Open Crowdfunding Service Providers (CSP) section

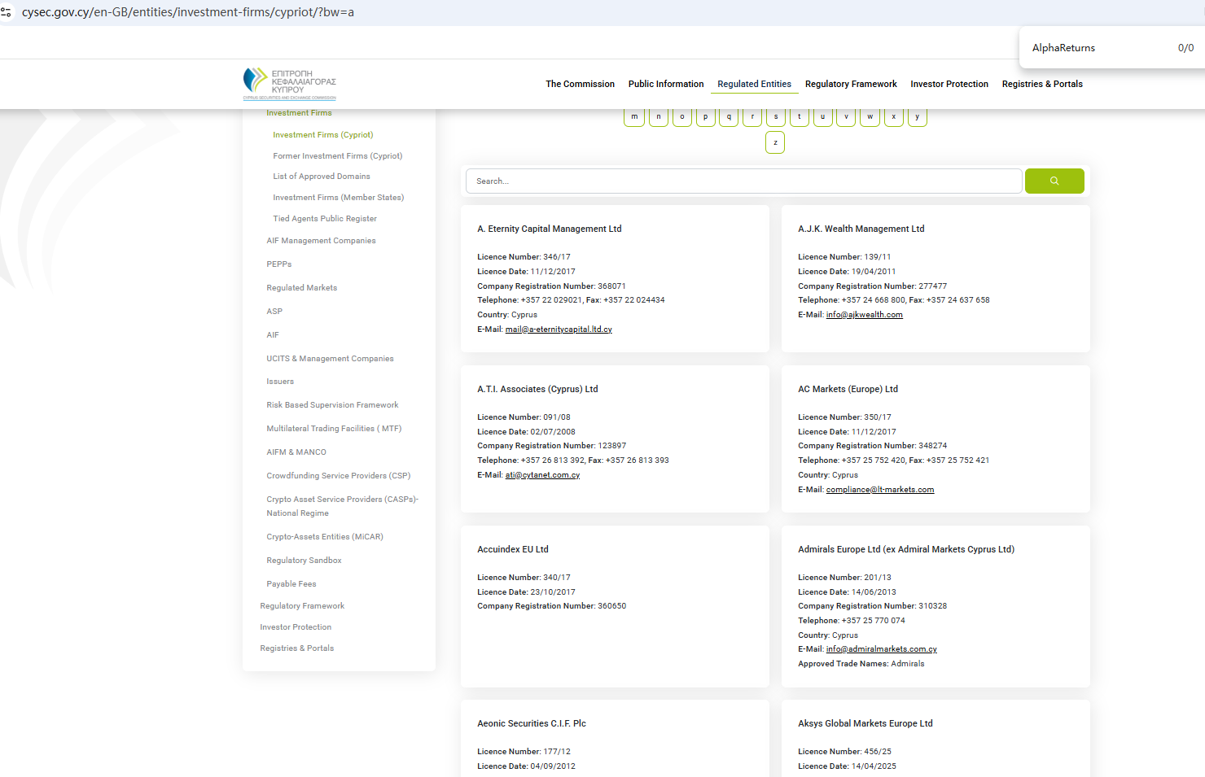(x=338, y=476)
